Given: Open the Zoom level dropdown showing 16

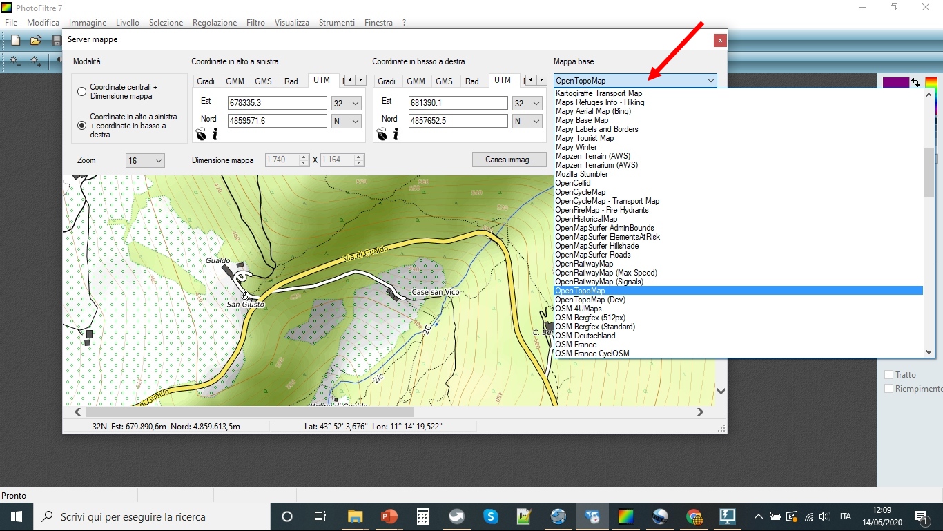Looking at the screenshot, I should 145,160.
